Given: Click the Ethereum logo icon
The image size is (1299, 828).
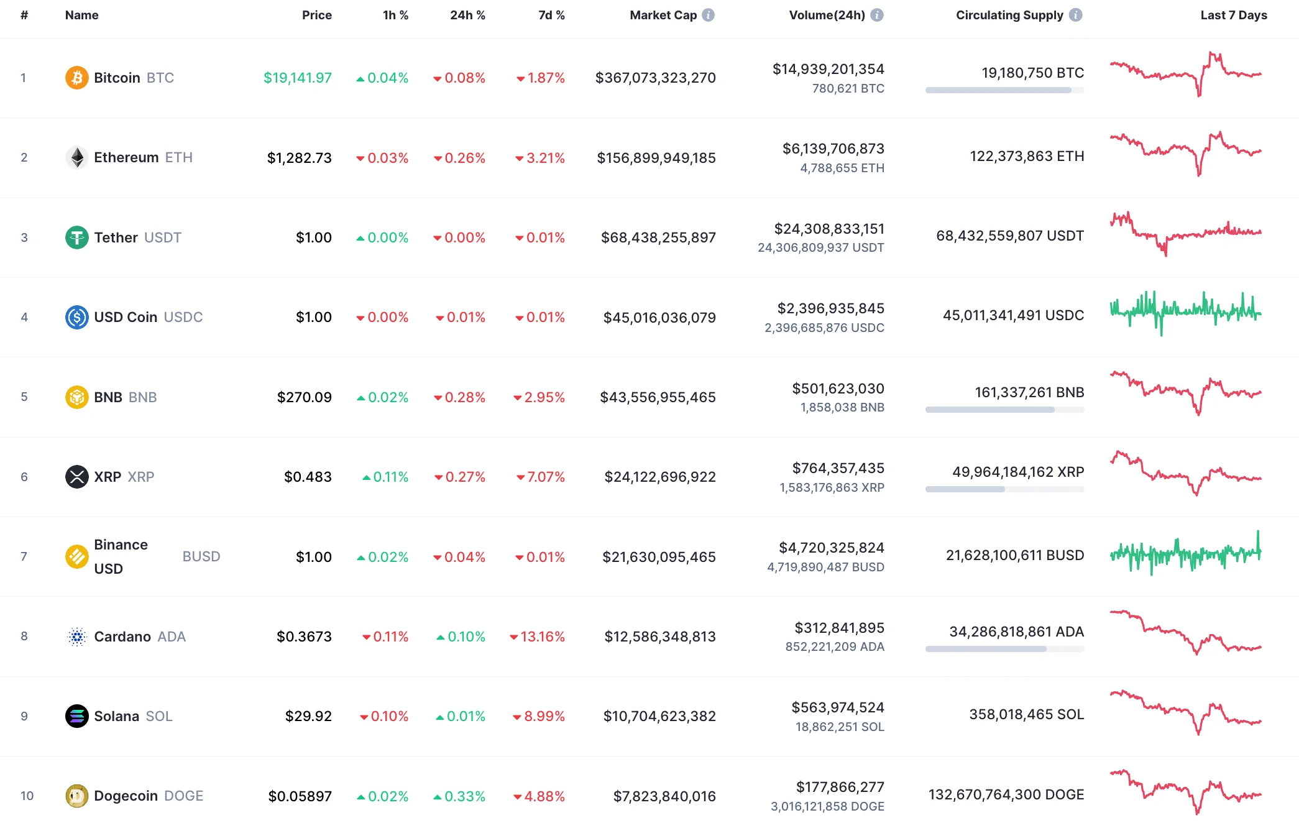Looking at the screenshot, I should coord(76,157).
